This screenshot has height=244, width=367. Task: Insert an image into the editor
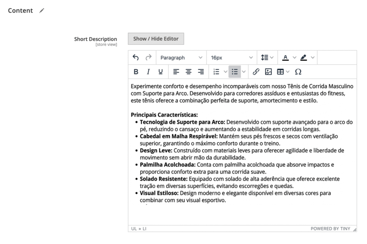(x=268, y=72)
